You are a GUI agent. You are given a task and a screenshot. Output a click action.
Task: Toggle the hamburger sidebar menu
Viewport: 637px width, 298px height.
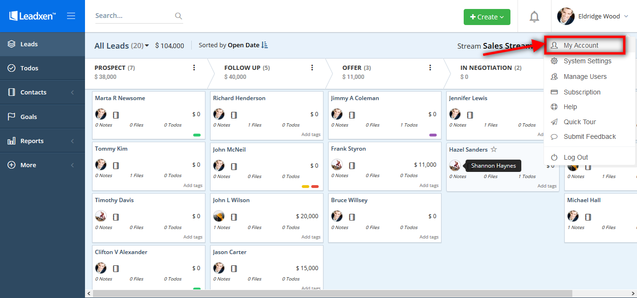[71, 16]
